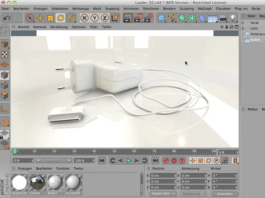Select the Boden object in object manager
Viewport: 265px width, 198px height.
point(255,40)
